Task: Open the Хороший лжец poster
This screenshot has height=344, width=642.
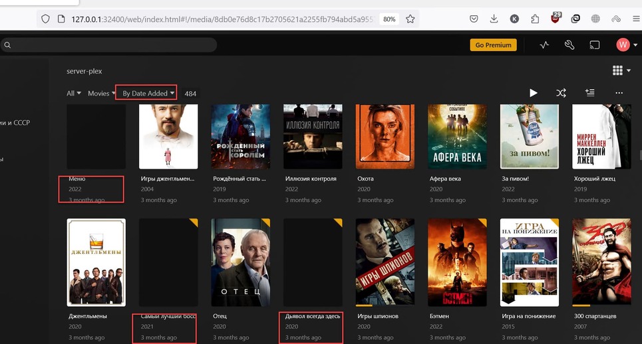Action: (601, 136)
